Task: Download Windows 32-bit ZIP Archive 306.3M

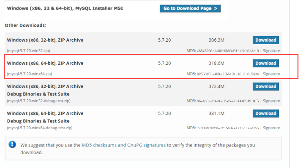Action: coord(266,40)
